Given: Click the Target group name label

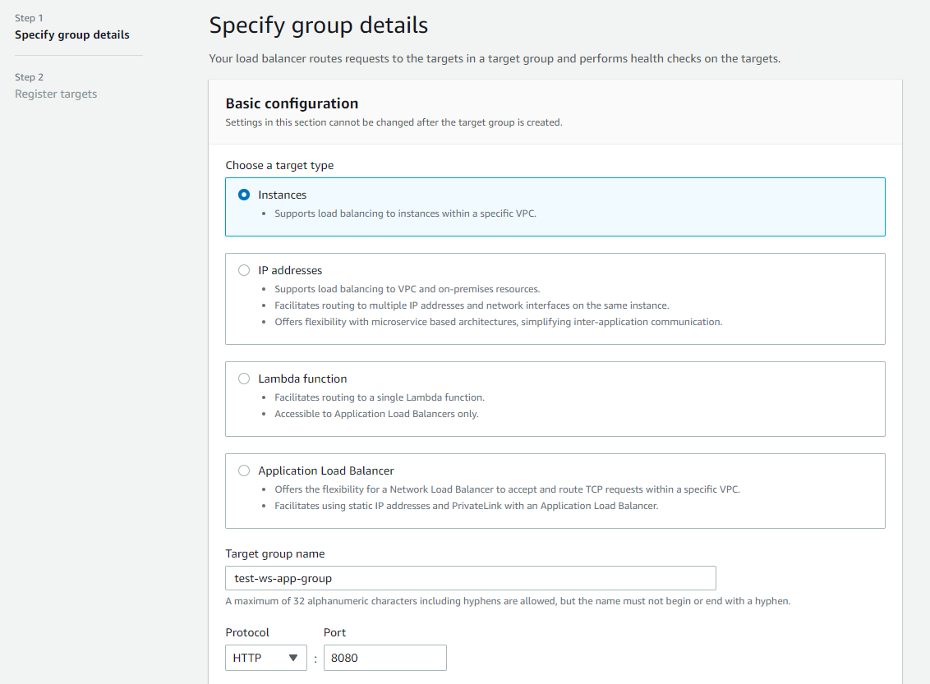Looking at the screenshot, I should [x=274, y=553].
